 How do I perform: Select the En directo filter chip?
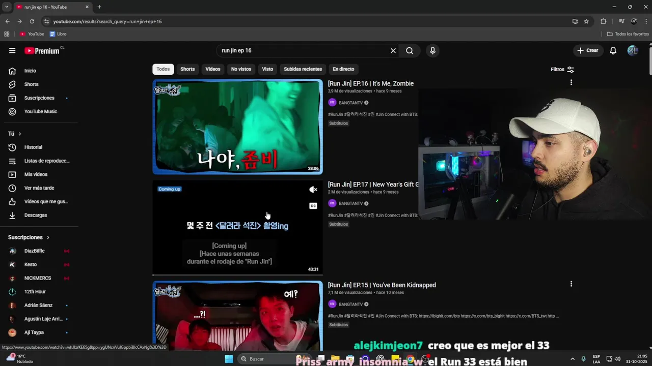click(x=343, y=69)
